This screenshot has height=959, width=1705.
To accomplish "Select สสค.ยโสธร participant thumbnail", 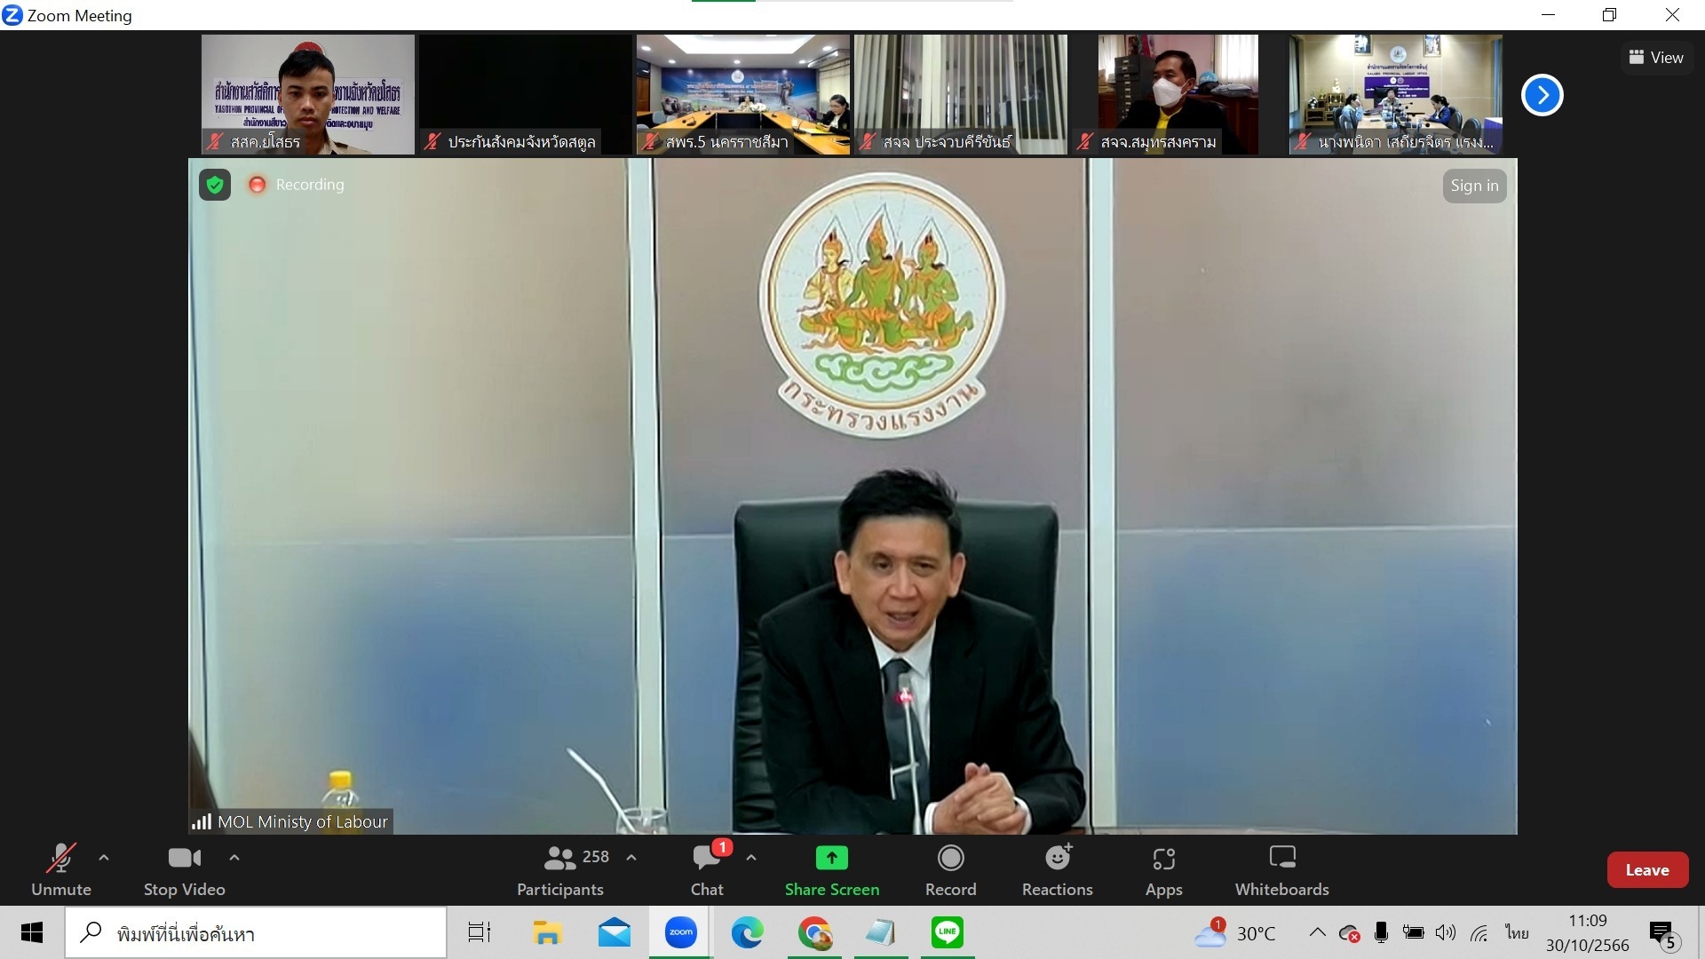I will [x=307, y=93].
